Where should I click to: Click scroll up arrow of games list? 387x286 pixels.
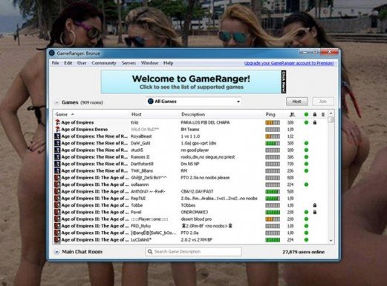coord(331,113)
